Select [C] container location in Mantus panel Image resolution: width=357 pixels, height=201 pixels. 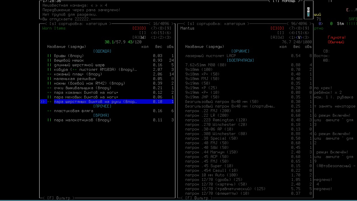pos(274,28)
